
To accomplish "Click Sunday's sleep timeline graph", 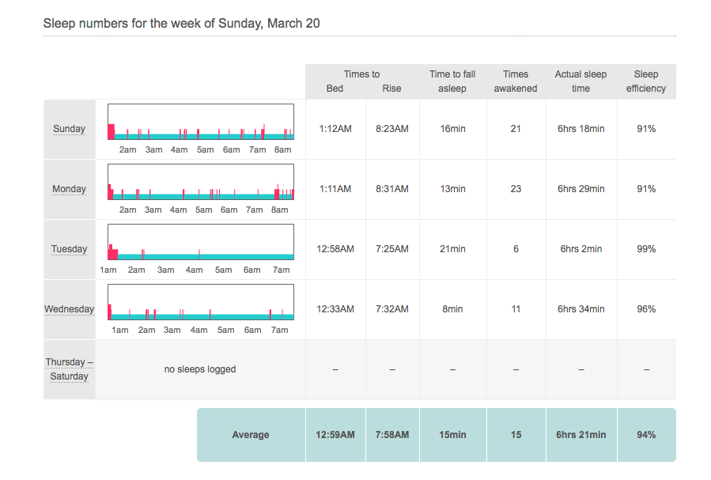I will (200, 122).
